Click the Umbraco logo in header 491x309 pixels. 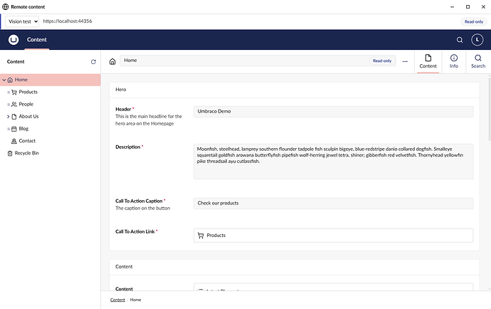point(14,40)
